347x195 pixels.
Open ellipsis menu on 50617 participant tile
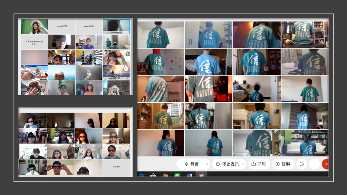click(126, 69)
